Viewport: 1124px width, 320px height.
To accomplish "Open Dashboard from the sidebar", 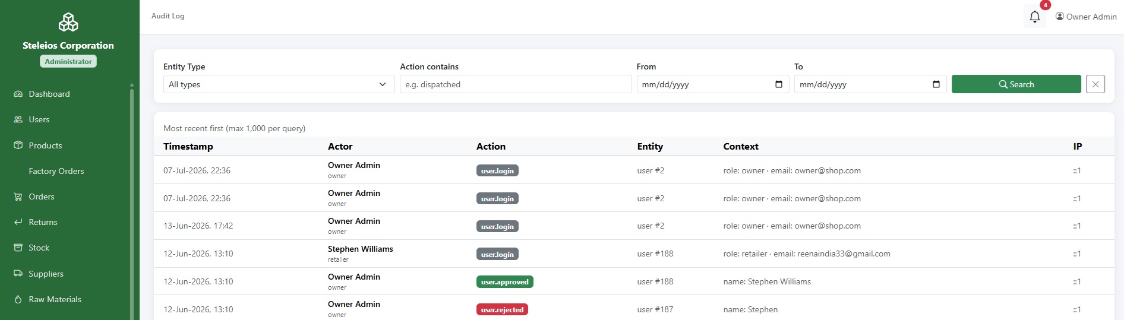I will pyautogui.click(x=49, y=94).
